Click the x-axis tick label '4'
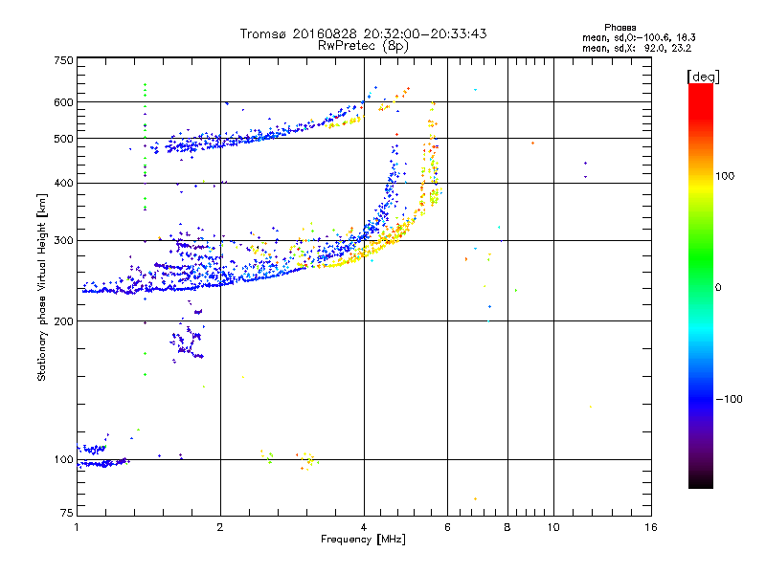This screenshot has width=766, height=574. coord(364,527)
